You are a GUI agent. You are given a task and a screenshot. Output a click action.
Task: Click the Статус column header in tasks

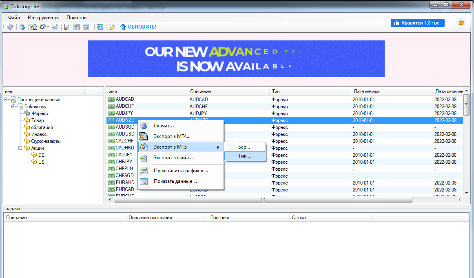tap(330, 218)
